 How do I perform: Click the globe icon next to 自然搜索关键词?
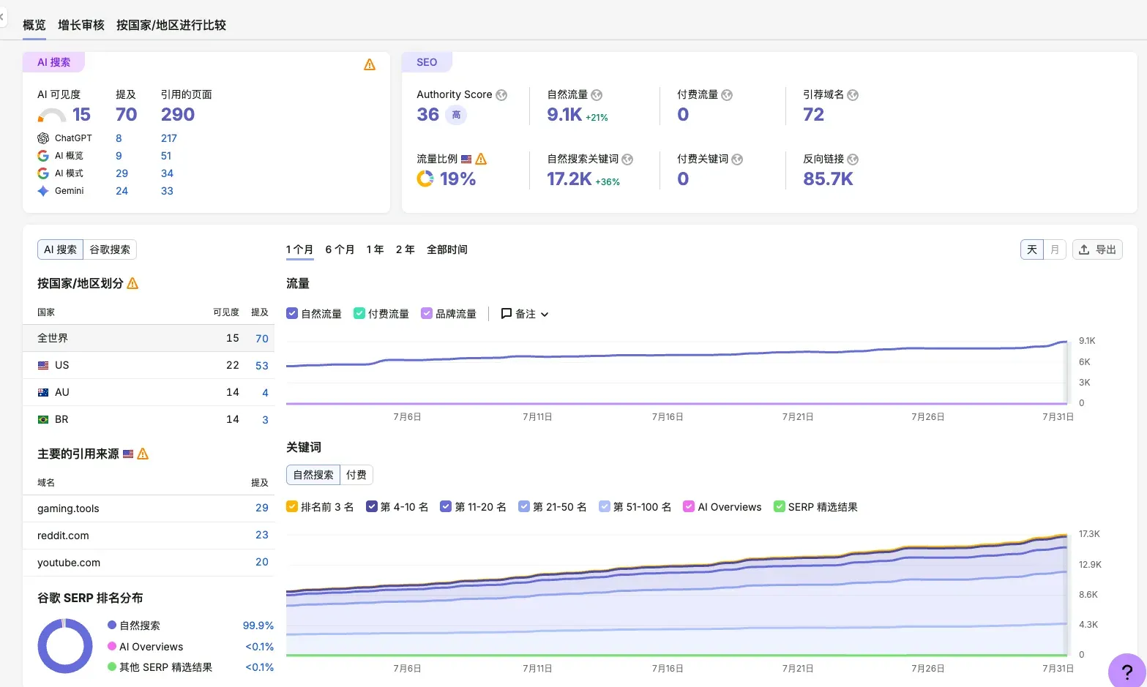click(627, 159)
